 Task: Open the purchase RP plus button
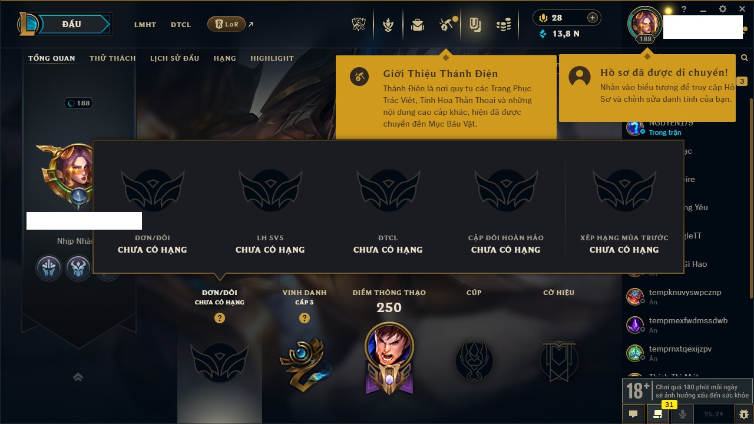[x=593, y=18]
